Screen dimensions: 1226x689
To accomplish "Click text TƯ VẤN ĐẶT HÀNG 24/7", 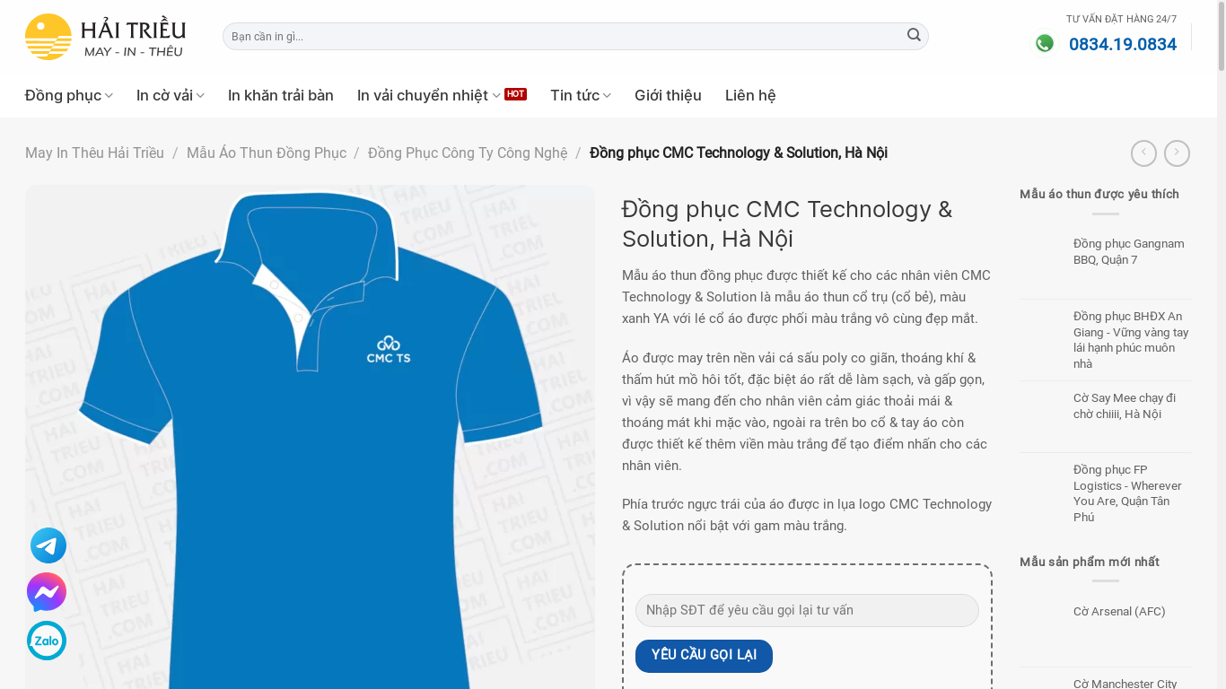I will coord(1121,19).
